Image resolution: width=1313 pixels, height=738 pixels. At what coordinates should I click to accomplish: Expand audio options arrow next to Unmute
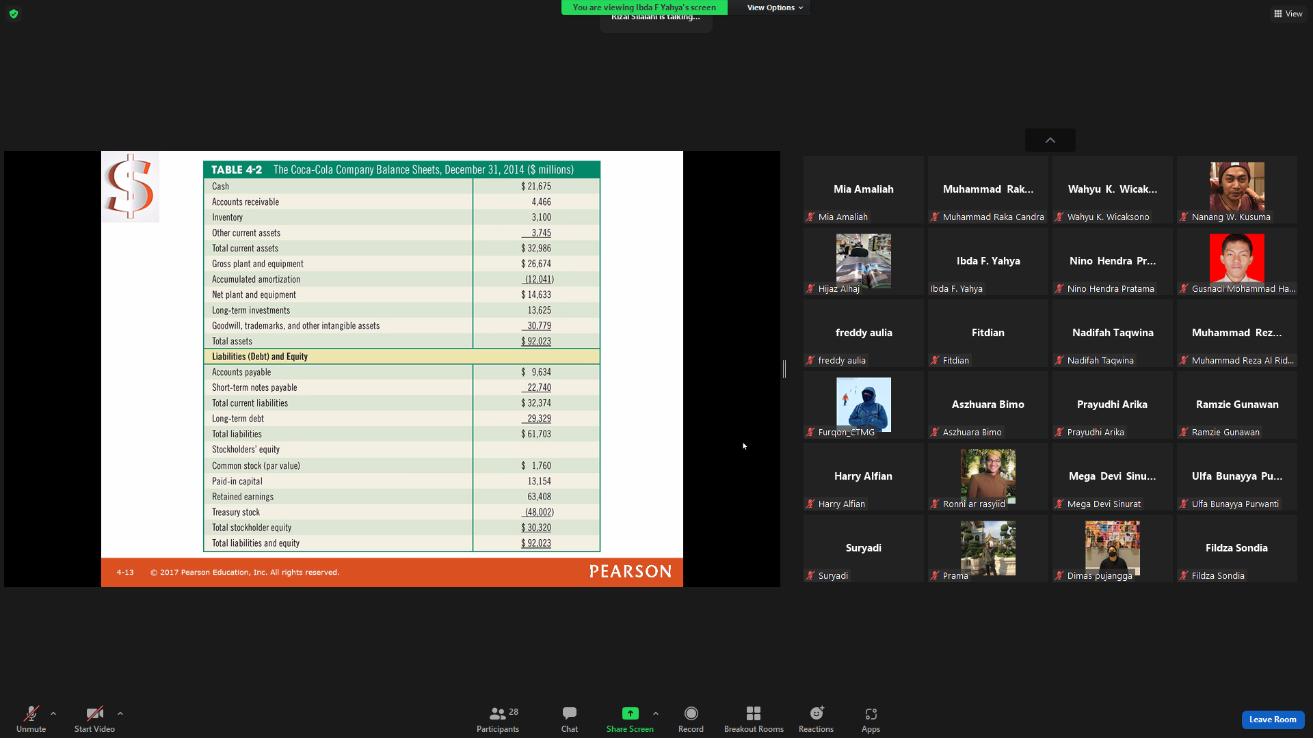pos(53,713)
